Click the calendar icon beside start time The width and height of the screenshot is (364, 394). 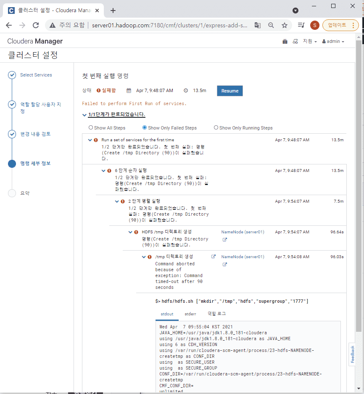129,90
